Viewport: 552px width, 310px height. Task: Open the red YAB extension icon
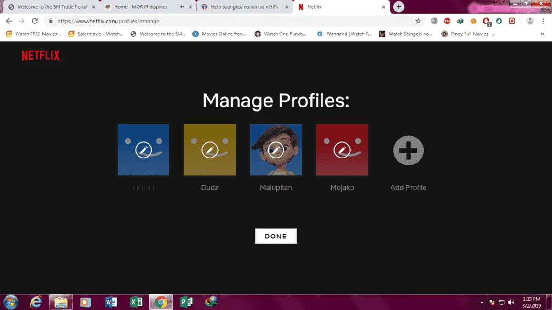pos(447,21)
